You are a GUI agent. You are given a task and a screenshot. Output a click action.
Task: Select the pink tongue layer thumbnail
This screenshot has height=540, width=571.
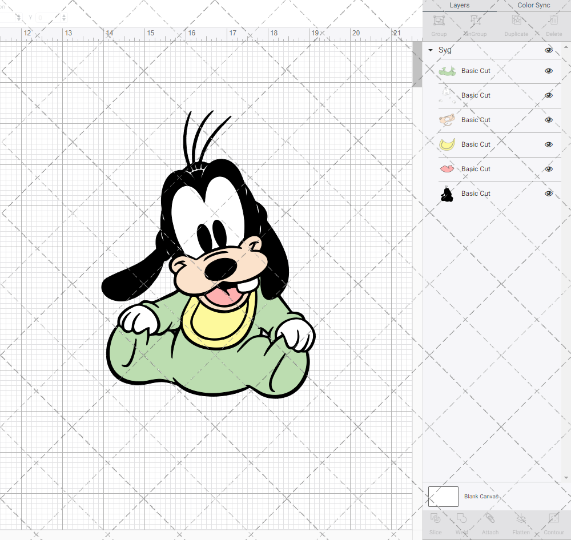click(x=447, y=169)
